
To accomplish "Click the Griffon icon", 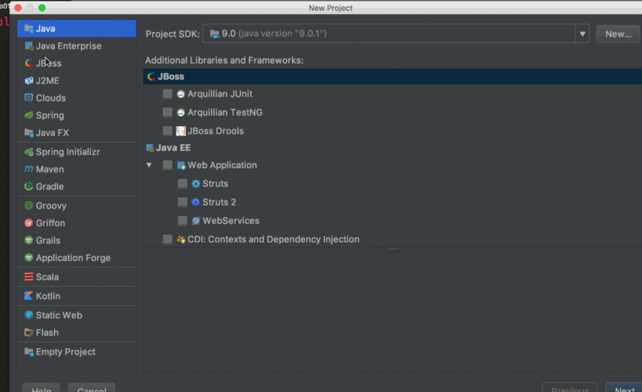I will pyautogui.click(x=29, y=223).
